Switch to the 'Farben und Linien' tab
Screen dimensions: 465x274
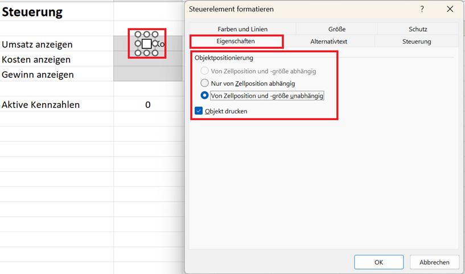(242, 29)
